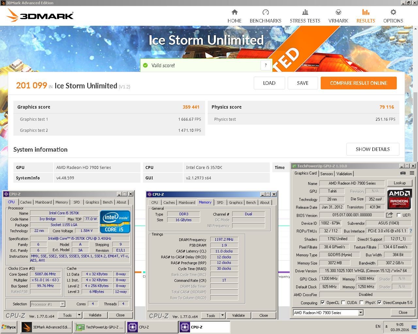This screenshot has width=418, height=334.
Task: Click the 3DMark logo
Action: tap(40, 15)
